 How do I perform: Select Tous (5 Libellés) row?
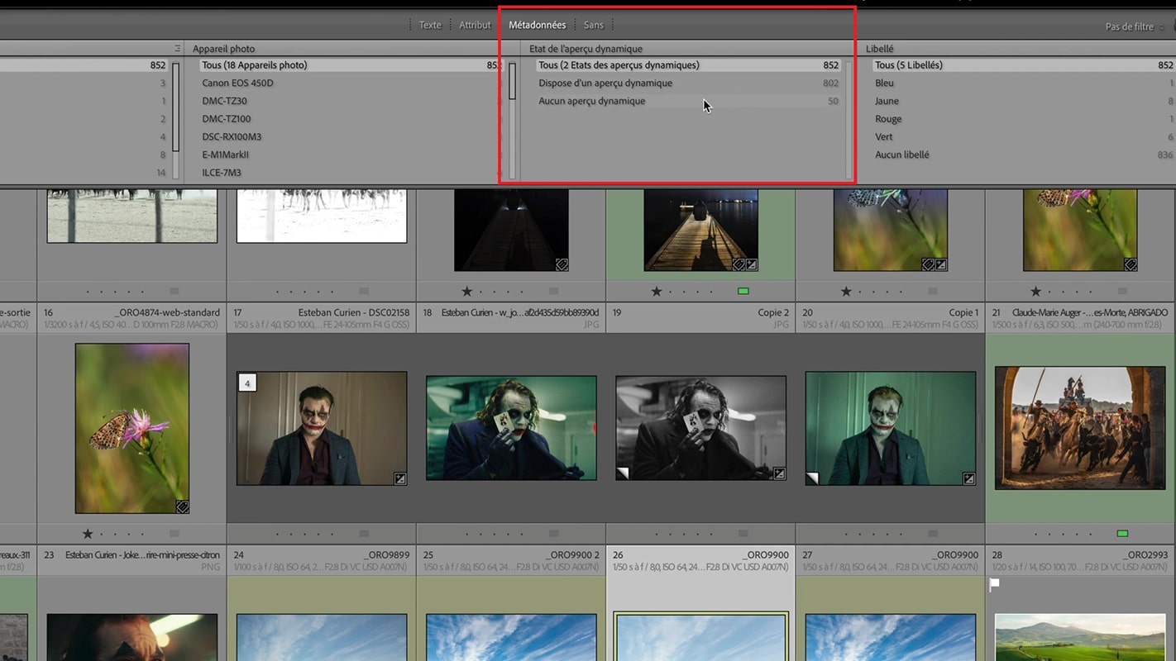point(1024,65)
